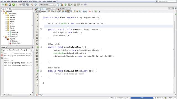Select Grass.png in the Textures folder
The image size is (177, 99).
(15, 32)
